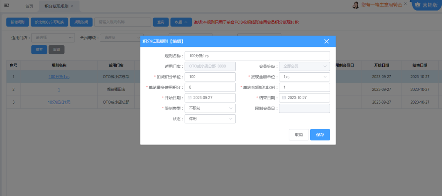This screenshot has width=442, height=196.
Task: Click the 规则名称 input field in dialog
Action: 257,56
